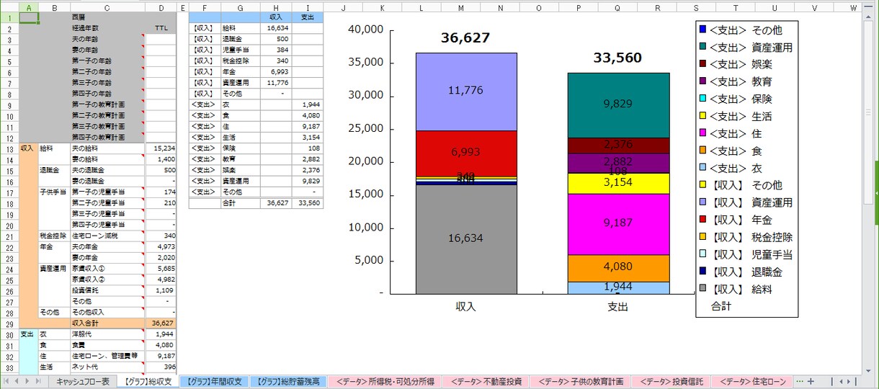Switch to the 所得税・可処分所得 data tab
879x389 pixels.
385,381
